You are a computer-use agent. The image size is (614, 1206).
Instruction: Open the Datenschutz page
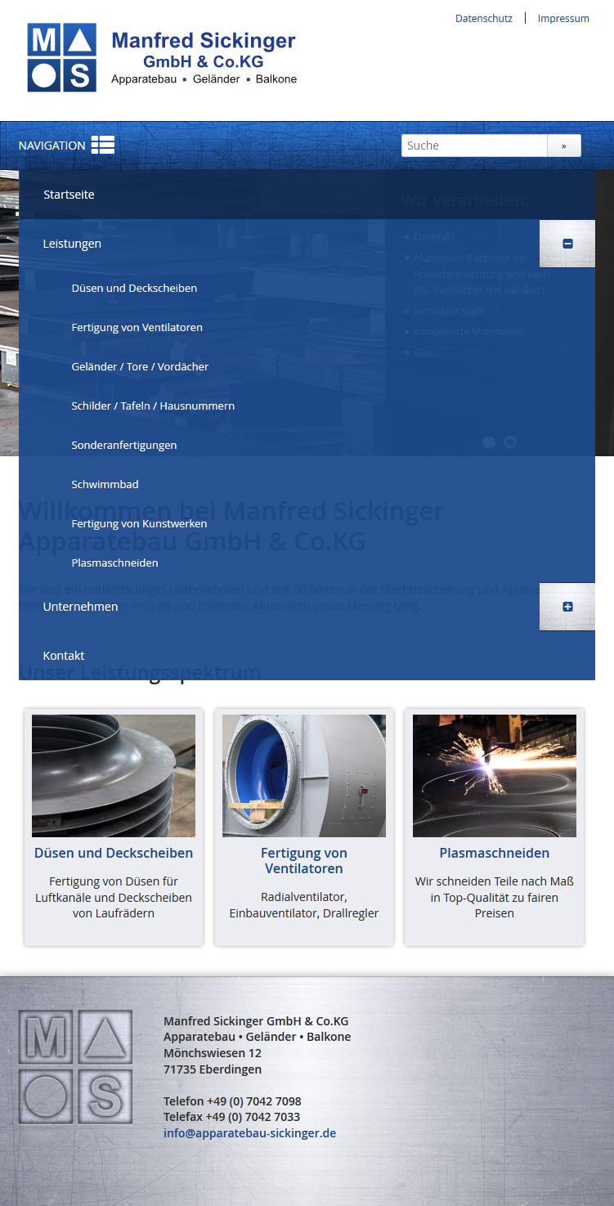484,18
